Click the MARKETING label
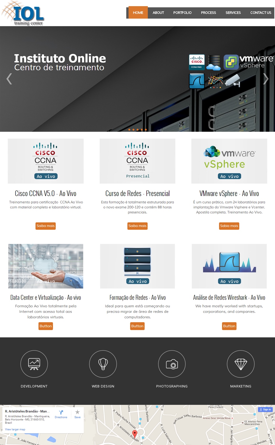This screenshot has height=445, width=275. click(x=241, y=386)
